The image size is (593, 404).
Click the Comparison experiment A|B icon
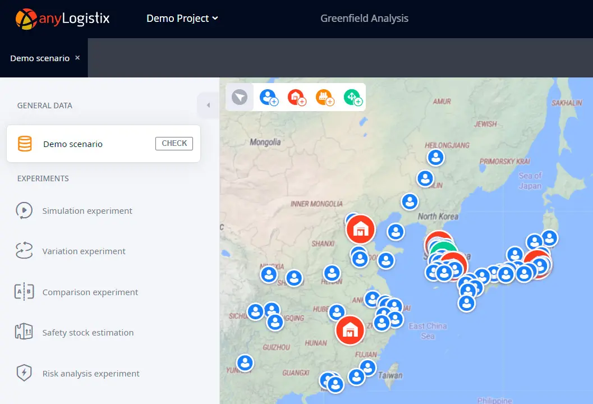(24, 292)
